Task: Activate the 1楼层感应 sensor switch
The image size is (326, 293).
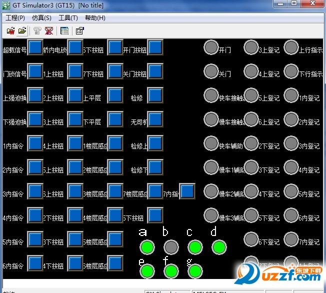Action: [x=115, y=143]
